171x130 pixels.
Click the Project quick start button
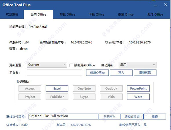(30, 97)
